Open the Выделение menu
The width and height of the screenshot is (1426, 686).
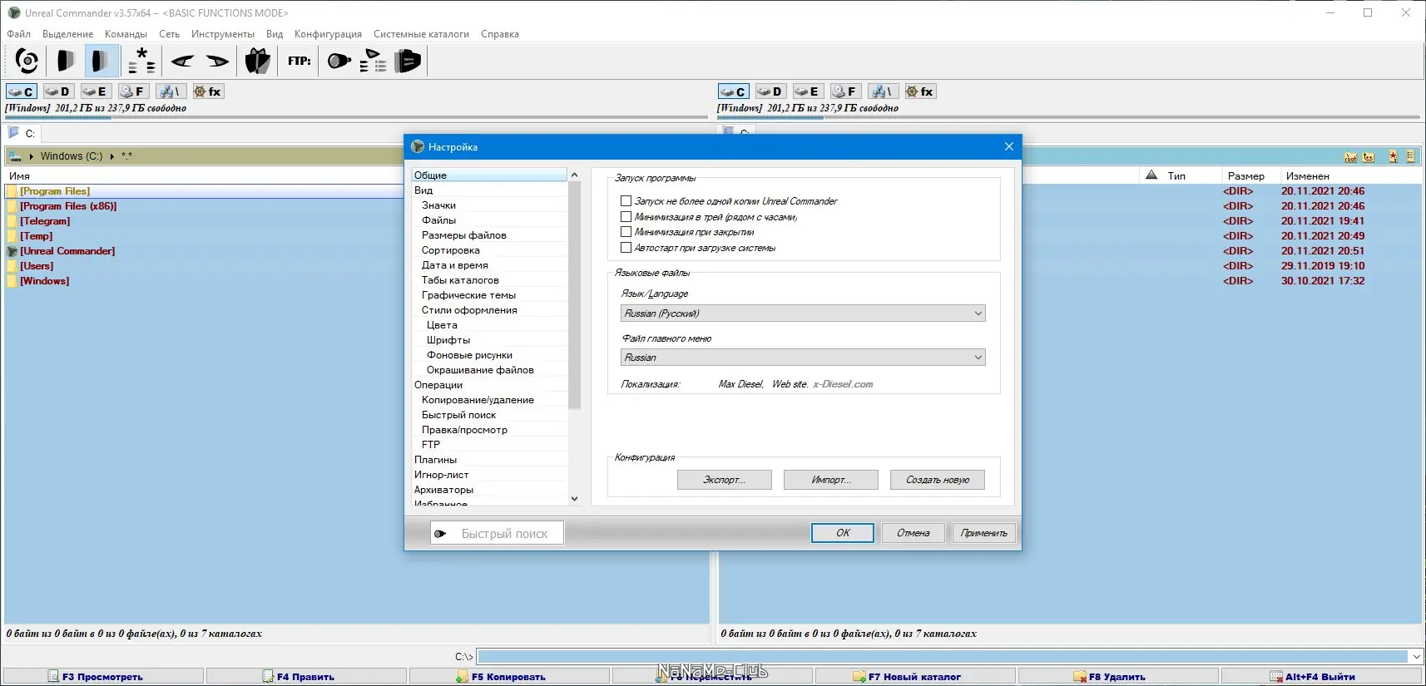click(67, 34)
